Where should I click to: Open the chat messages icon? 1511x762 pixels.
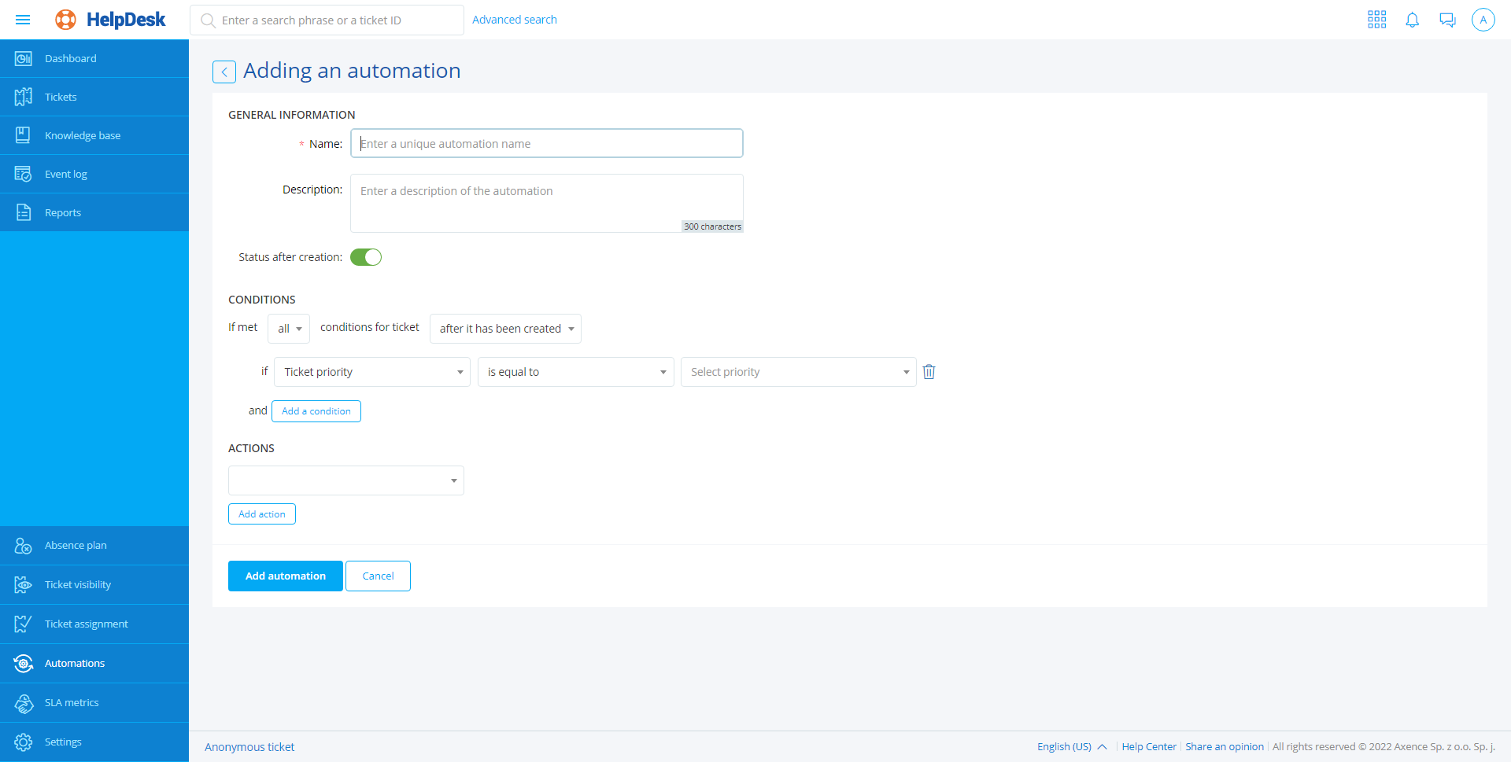coord(1447,20)
